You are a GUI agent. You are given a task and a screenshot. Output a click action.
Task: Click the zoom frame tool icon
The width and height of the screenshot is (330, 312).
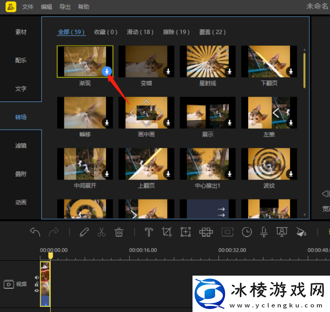[186, 232]
